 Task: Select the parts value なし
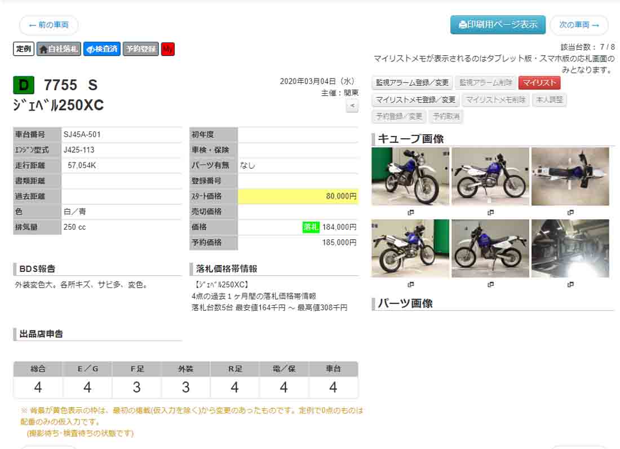coord(247,165)
